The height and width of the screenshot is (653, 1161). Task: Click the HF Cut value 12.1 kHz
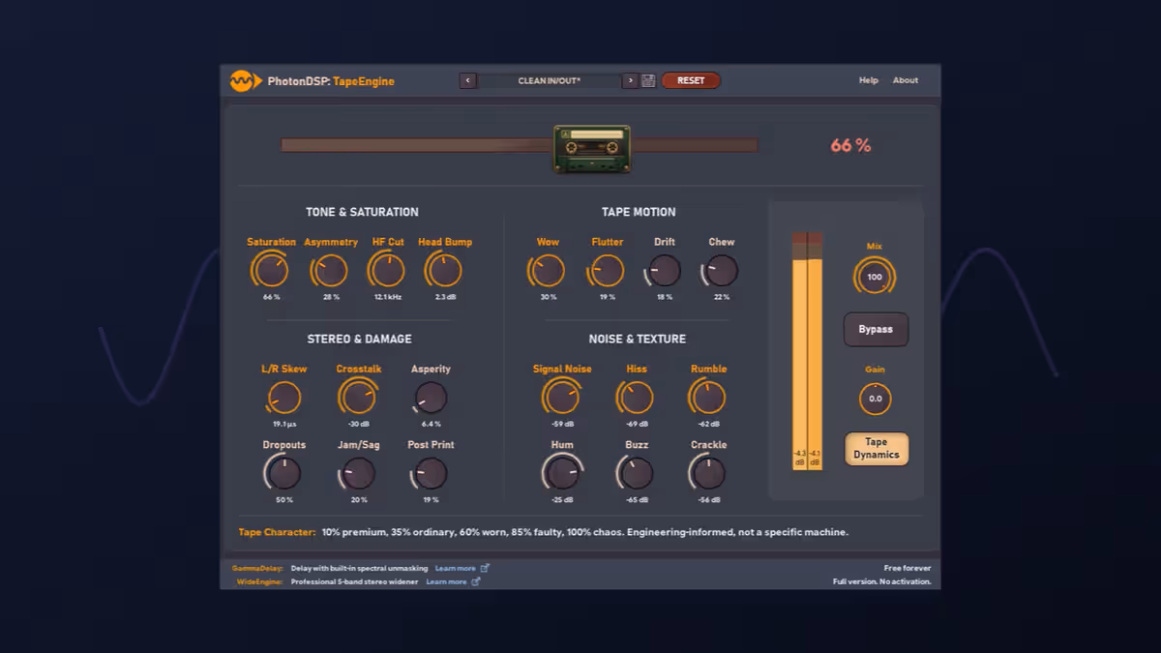point(388,297)
